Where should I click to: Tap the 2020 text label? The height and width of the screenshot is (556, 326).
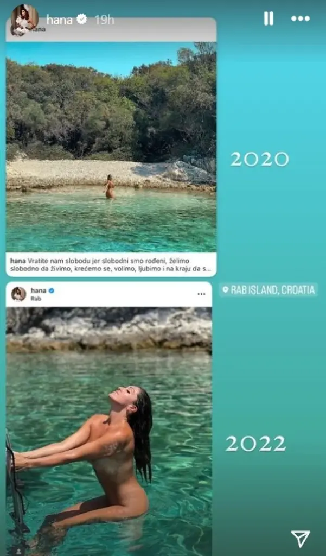coord(260,160)
